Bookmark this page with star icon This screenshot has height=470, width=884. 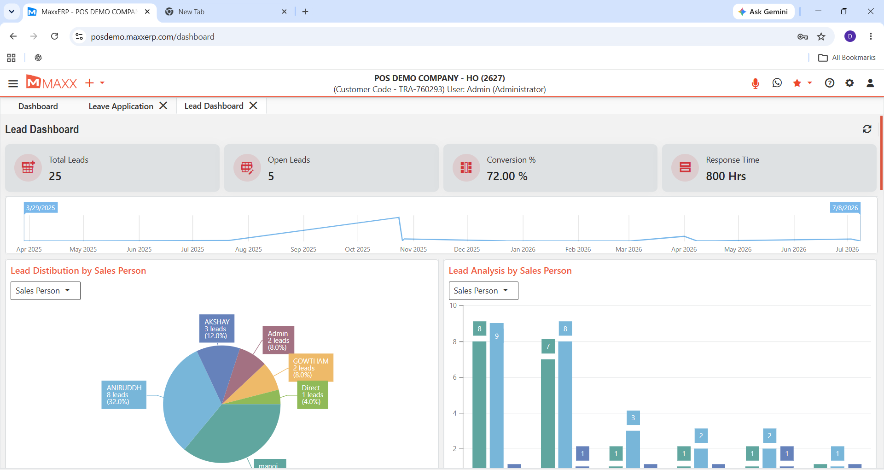point(821,37)
